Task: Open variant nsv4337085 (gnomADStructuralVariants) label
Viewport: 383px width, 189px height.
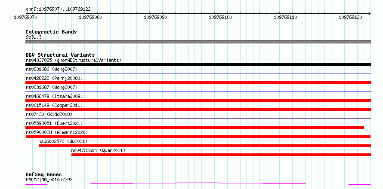Action: click(x=74, y=60)
